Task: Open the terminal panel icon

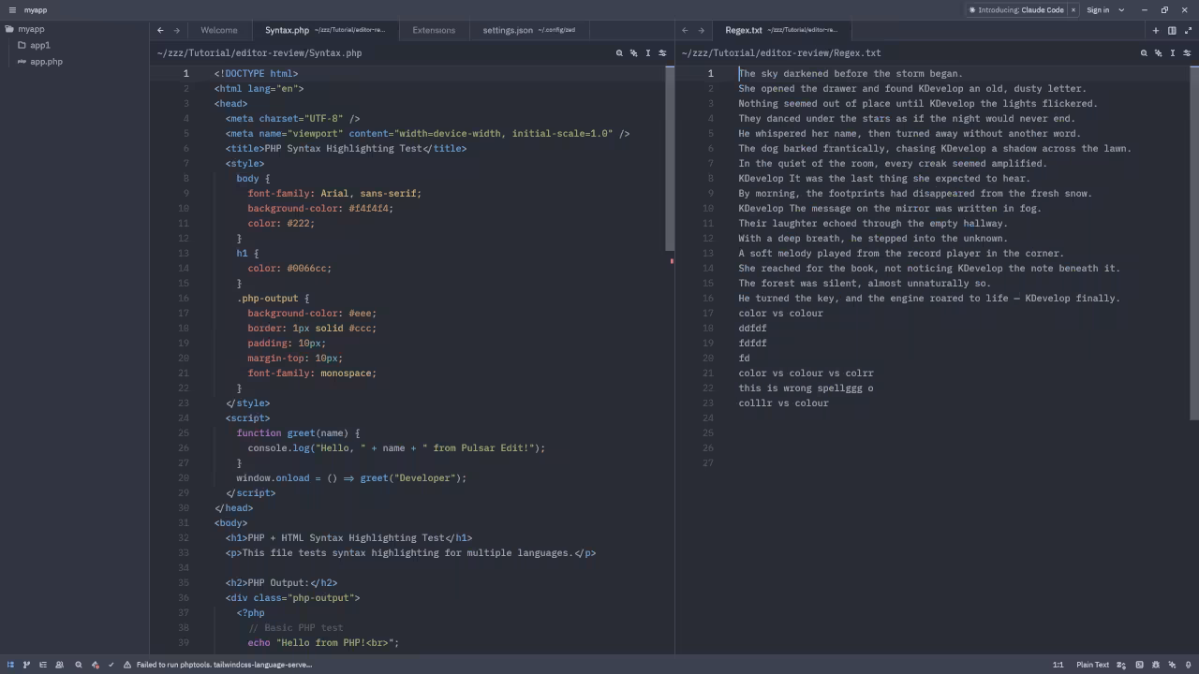Action: pyautogui.click(x=1140, y=665)
